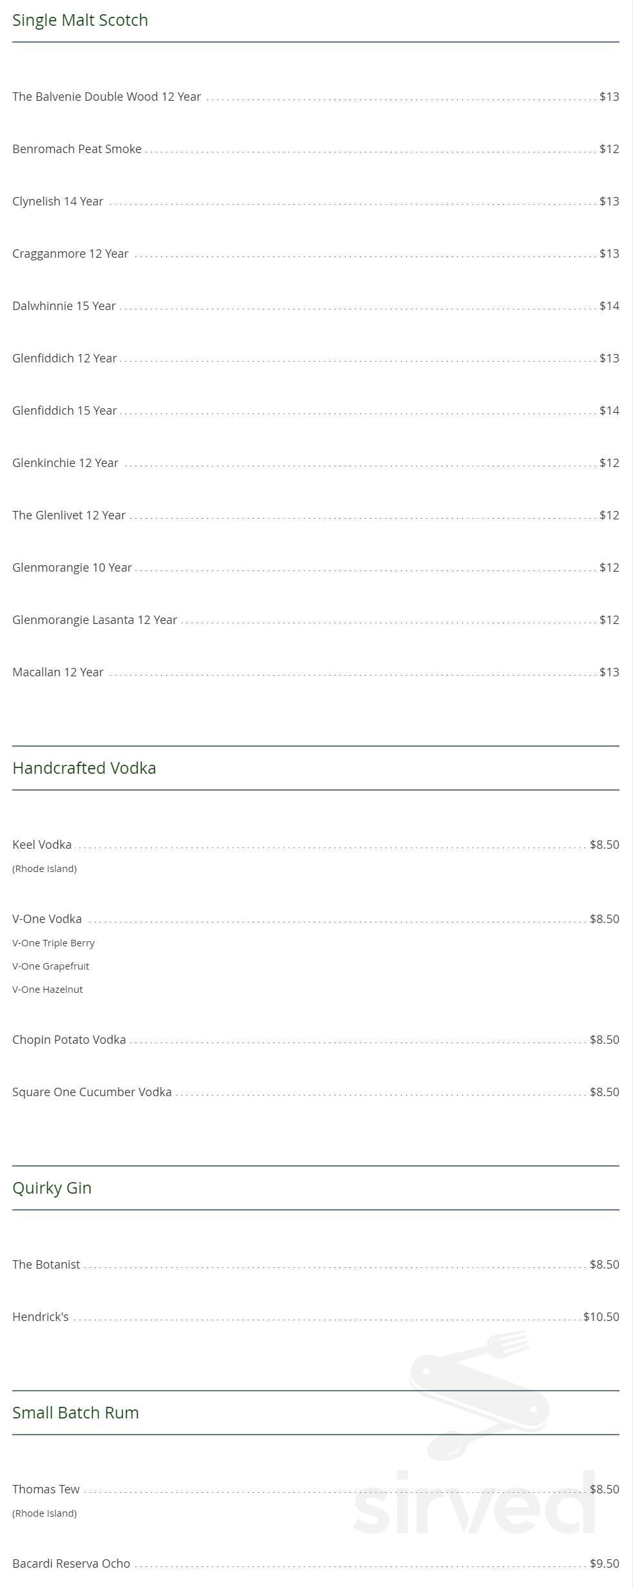The height and width of the screenshot is (1589, 633).
Task: Click the Small Batch Rum heading
Action: pos(76,1413)
